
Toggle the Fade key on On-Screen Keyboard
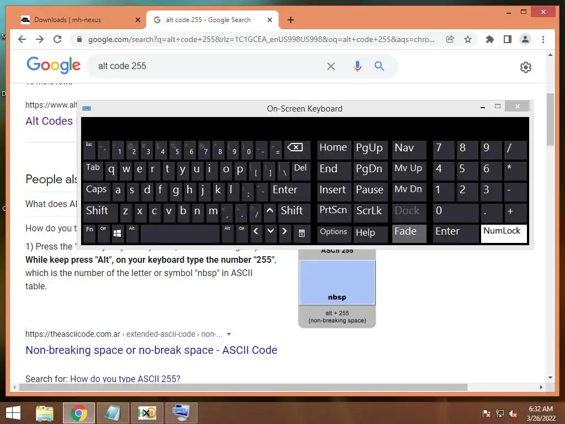(x=409, y=234)
